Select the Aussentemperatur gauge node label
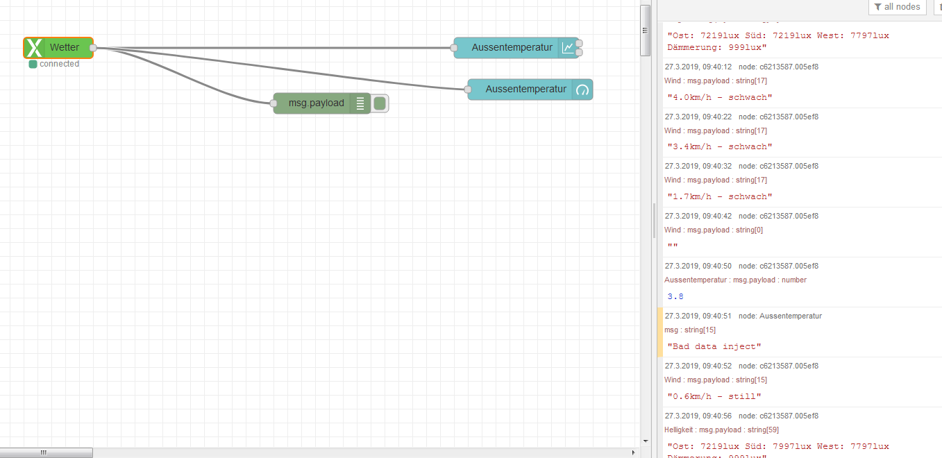 tap(526, 90)
